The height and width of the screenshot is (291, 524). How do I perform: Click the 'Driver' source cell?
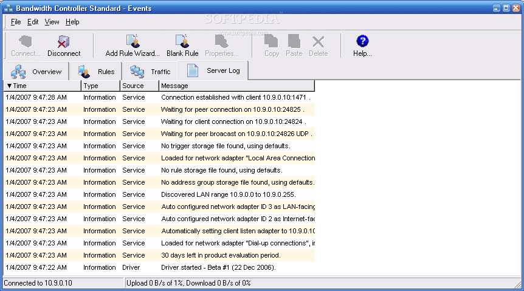[x=131, y=267]
